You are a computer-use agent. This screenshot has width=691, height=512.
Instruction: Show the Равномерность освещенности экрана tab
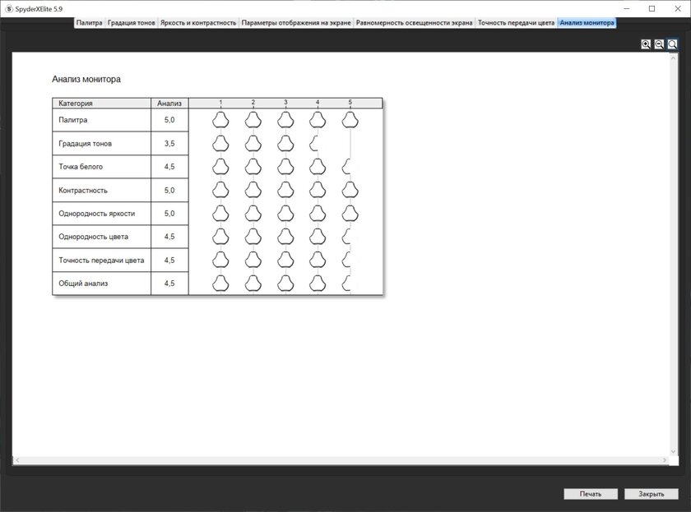coord(414,23)
